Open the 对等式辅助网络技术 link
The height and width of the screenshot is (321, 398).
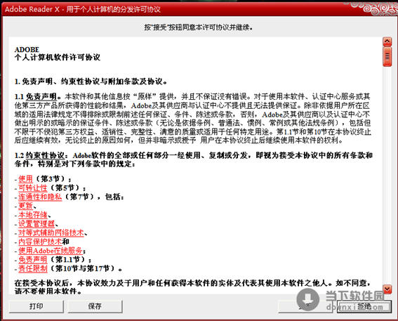pyautogui.click(x=51, y=232)
